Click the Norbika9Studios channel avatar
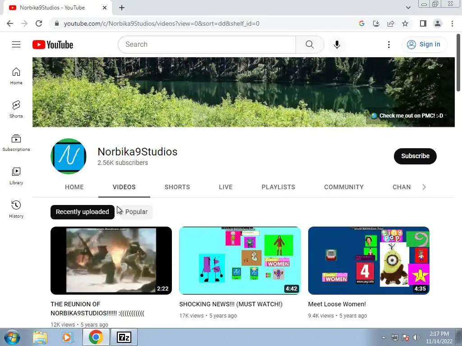 tap(69, 156)
